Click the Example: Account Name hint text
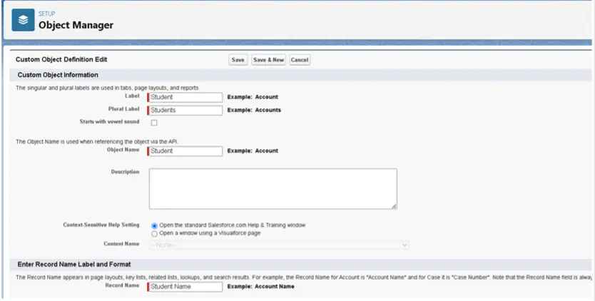Image resolution: width=595 pixels, height=301 pixels. point(260,287)
